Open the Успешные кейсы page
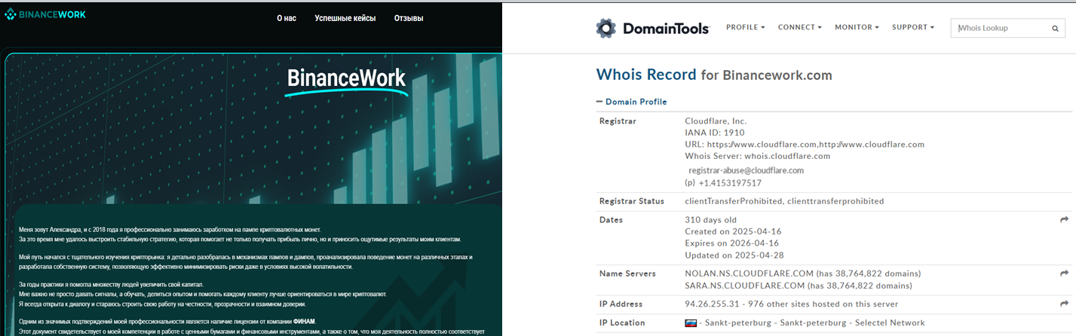This screenshot has width=1076, height=336. tap(345, 18)
